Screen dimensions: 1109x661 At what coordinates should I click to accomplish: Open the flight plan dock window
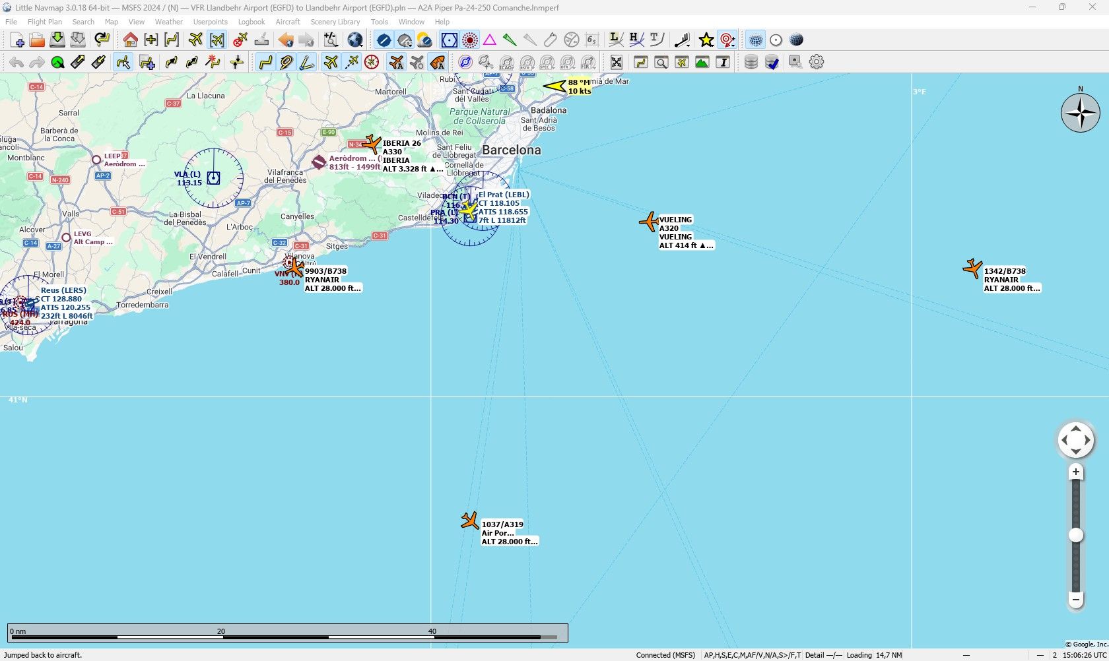(641, 63)
